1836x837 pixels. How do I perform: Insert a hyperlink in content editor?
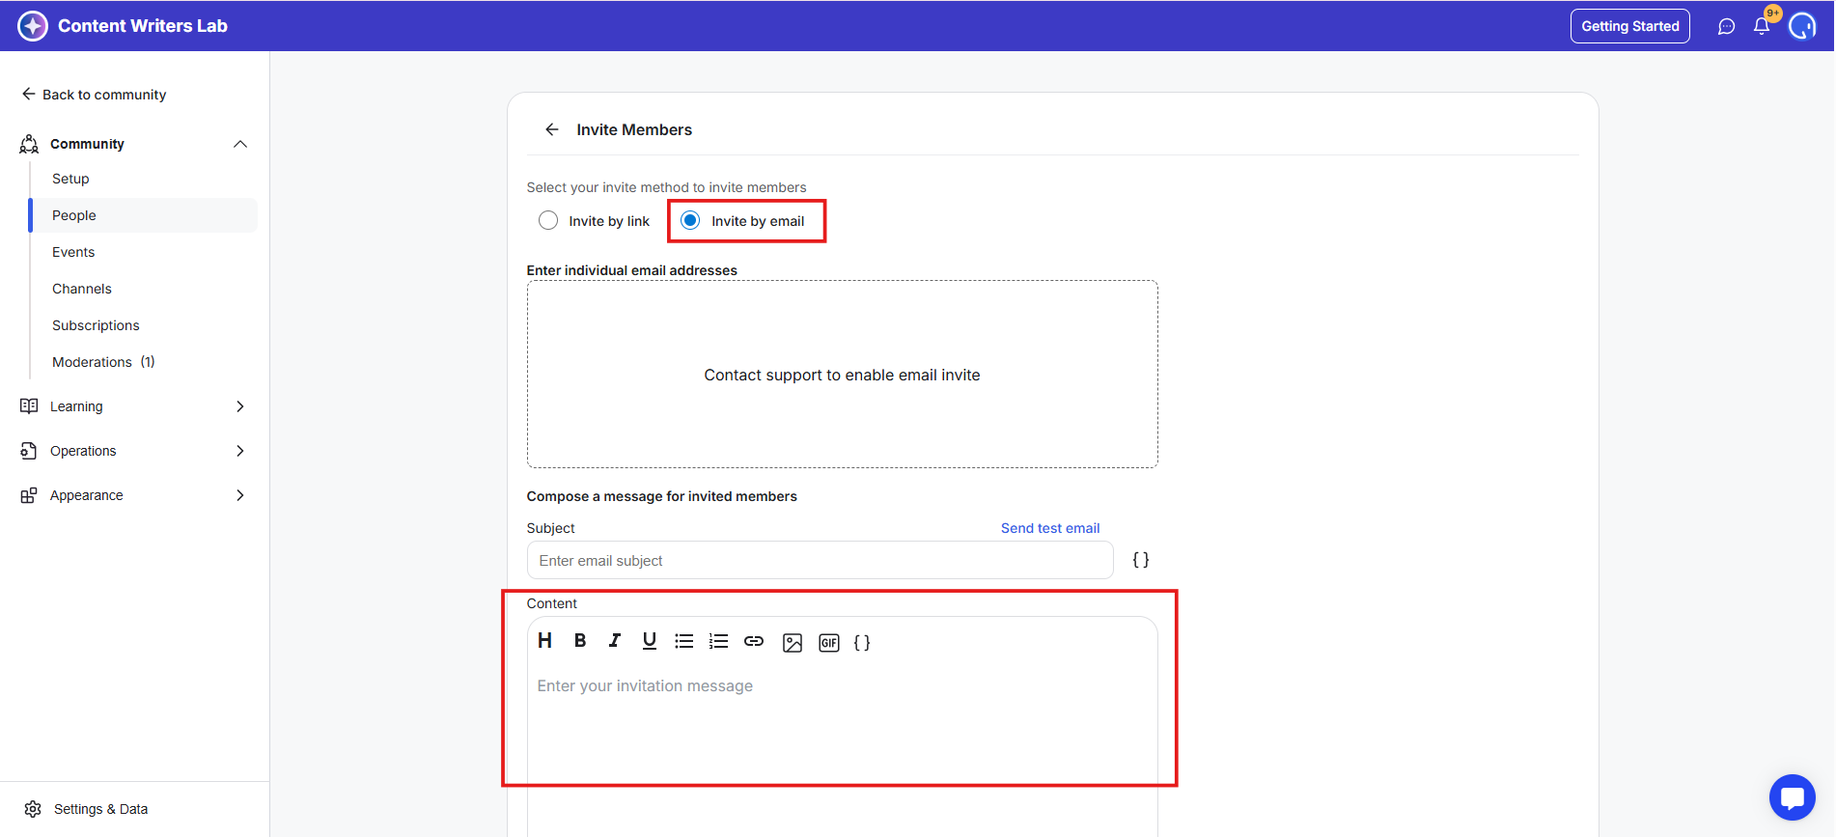(754, 641)
